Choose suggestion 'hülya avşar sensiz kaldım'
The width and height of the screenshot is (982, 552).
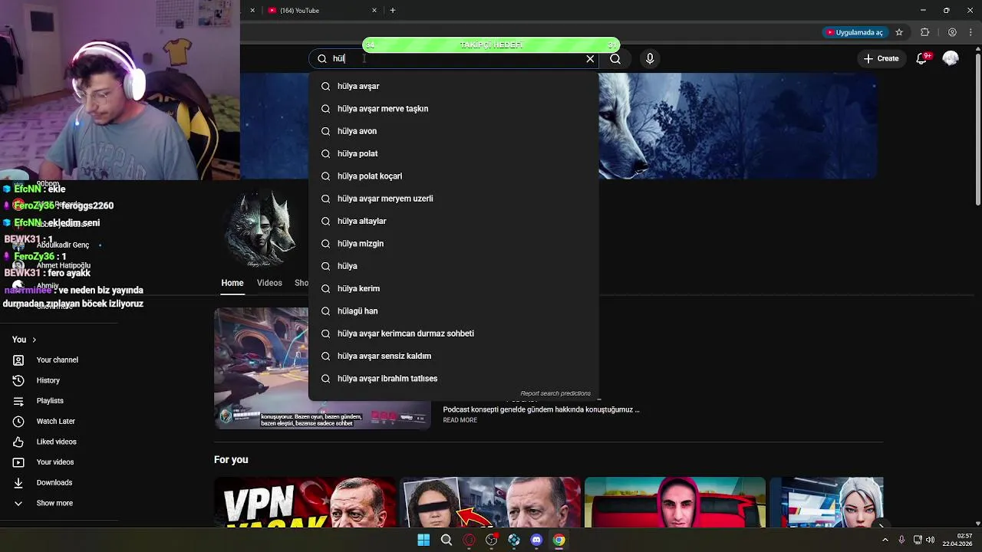[x=453, y=356]
